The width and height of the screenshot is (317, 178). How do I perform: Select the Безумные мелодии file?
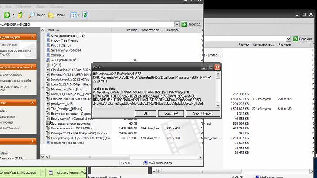pyautogui.click(x=68, y=114)
